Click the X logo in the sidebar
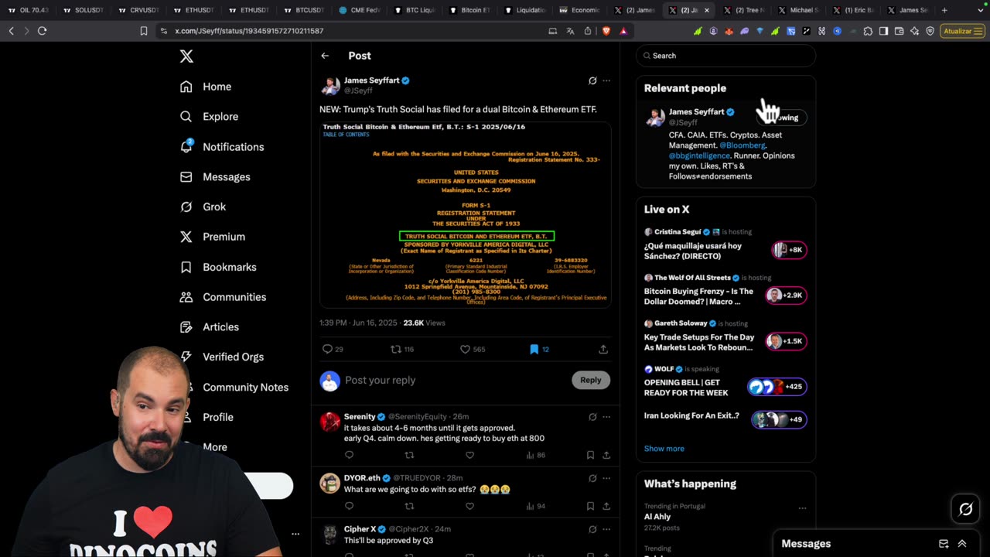 coord(186,56)
